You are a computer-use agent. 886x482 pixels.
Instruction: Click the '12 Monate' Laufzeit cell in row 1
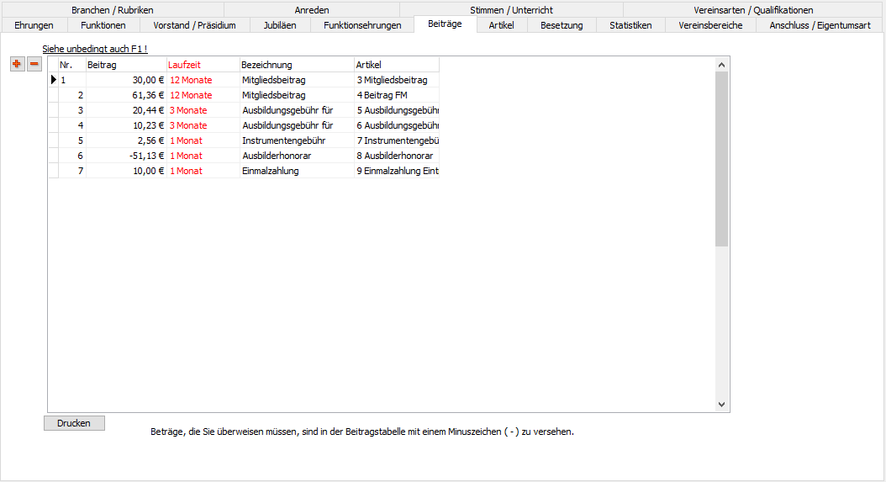point(202,80)
